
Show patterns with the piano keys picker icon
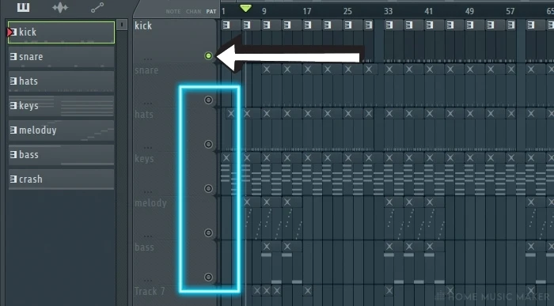(23, 6)
